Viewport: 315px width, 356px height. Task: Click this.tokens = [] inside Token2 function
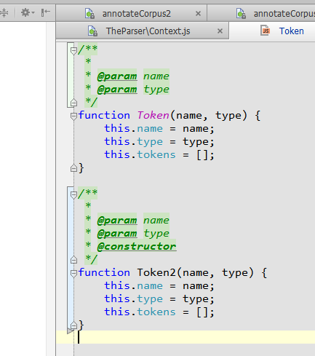159,312
